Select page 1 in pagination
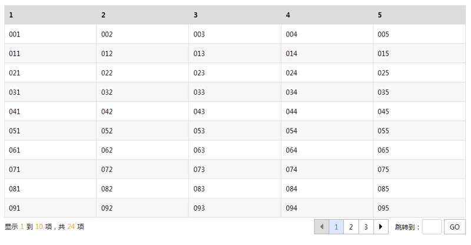471x245 pixels. (x=336, y=227)
